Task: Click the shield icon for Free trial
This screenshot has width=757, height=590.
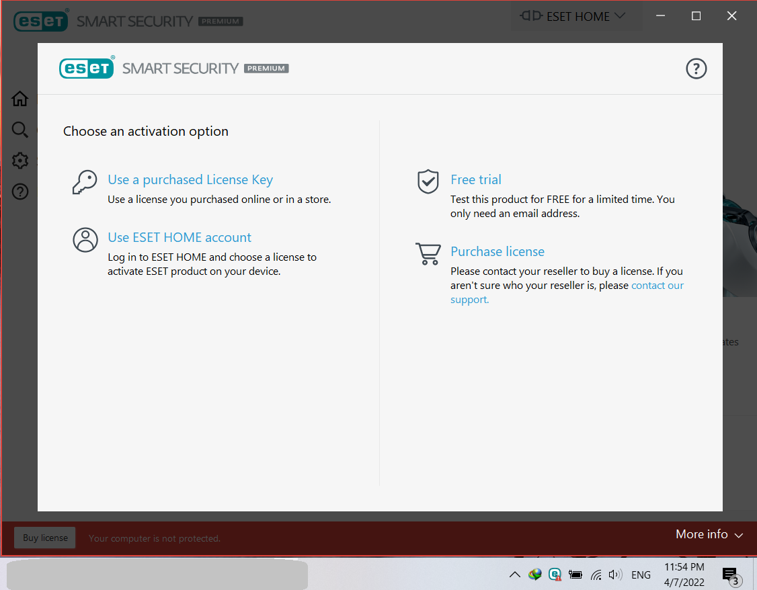Action: click(428, 181)
